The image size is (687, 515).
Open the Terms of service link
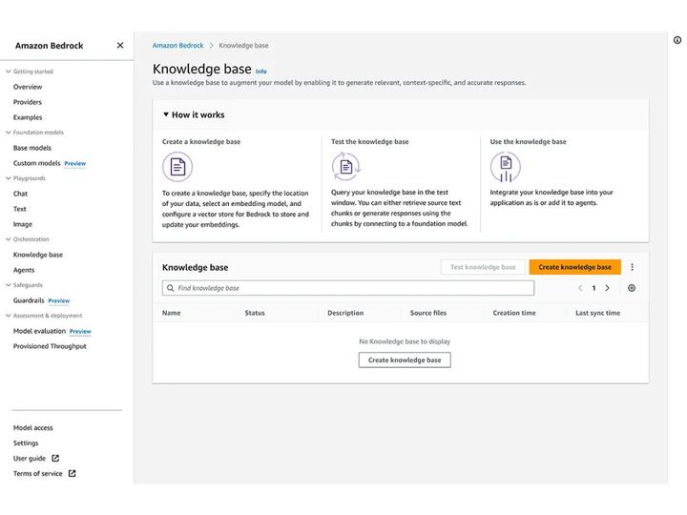coord(37,473)
